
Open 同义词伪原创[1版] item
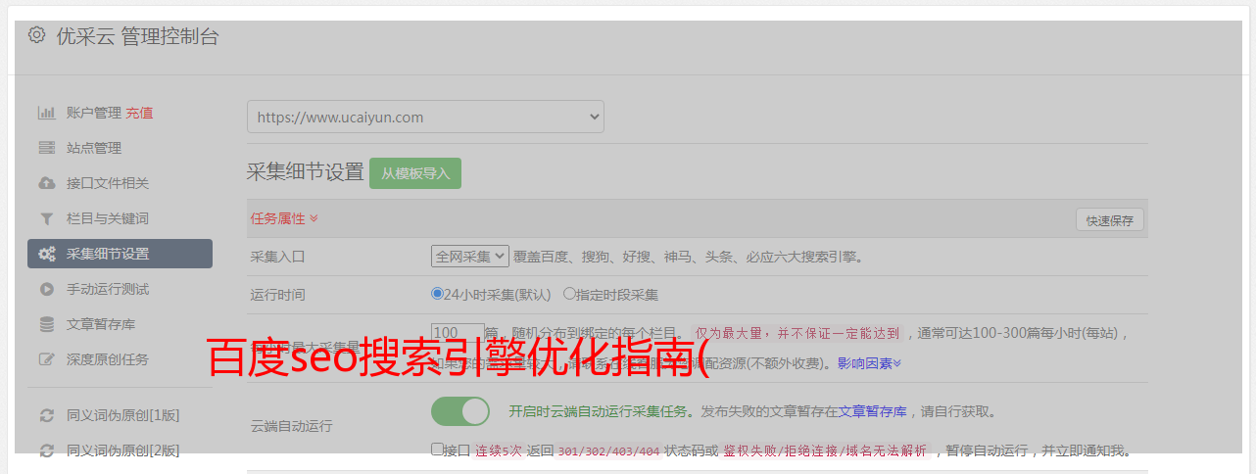pos(122,415)
